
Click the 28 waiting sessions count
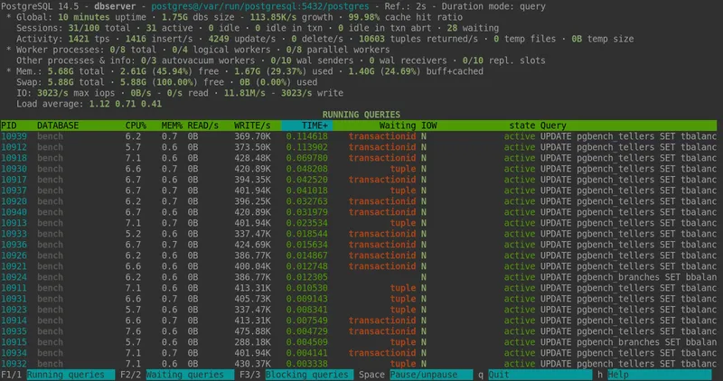(453, 28)
